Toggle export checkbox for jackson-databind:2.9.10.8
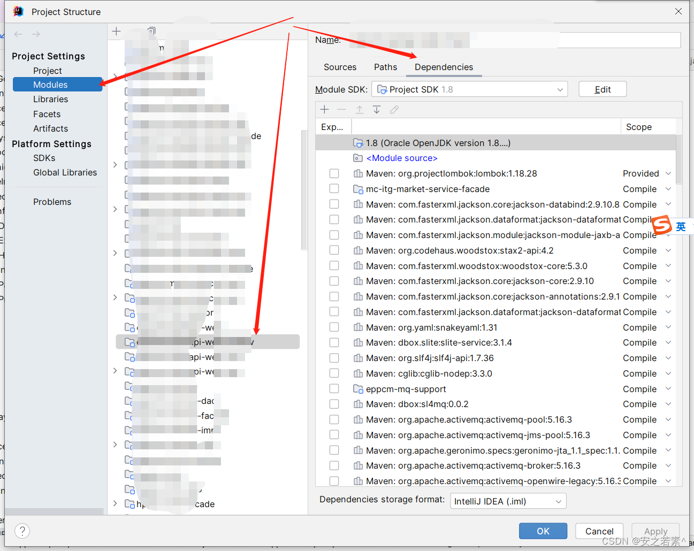The height and width of the screenshot is (551, 694). tap(334, 204)
